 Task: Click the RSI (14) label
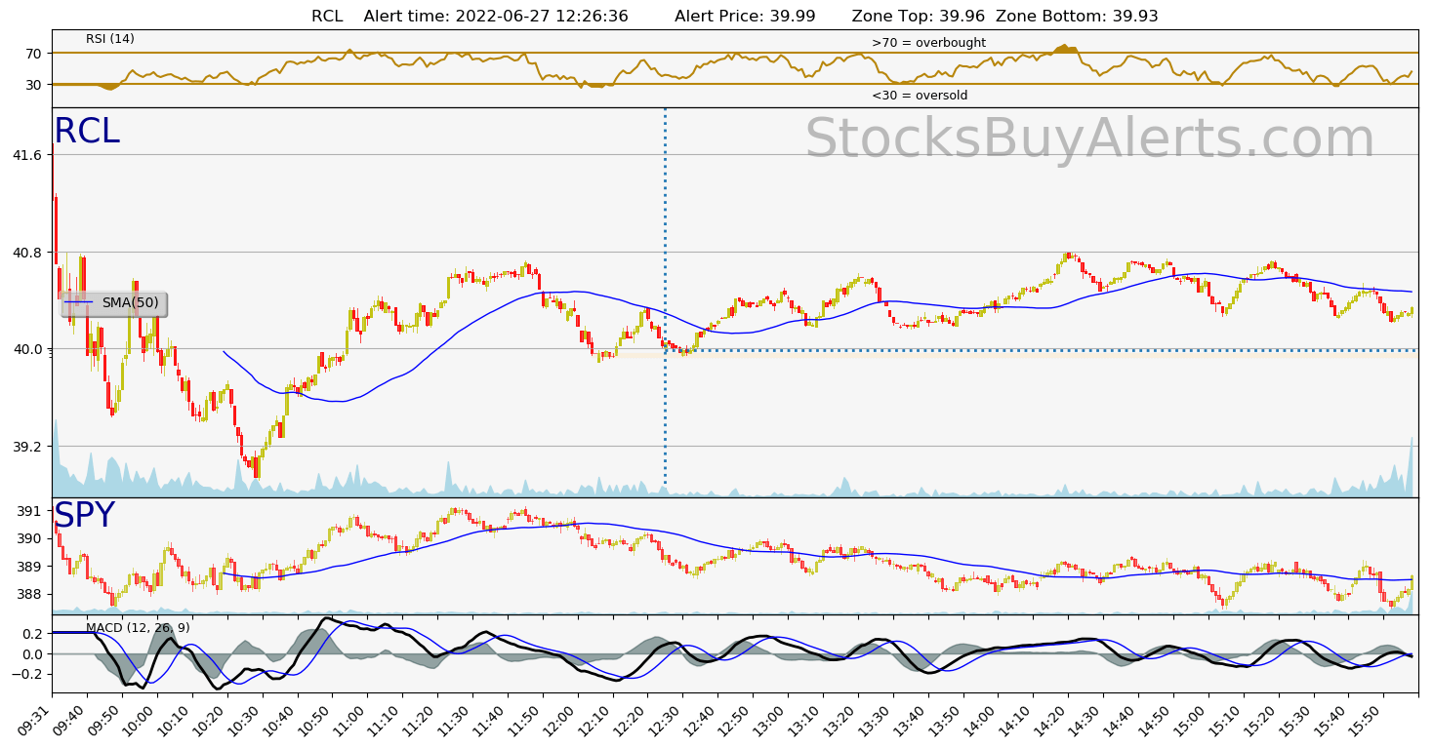point(110,39)
